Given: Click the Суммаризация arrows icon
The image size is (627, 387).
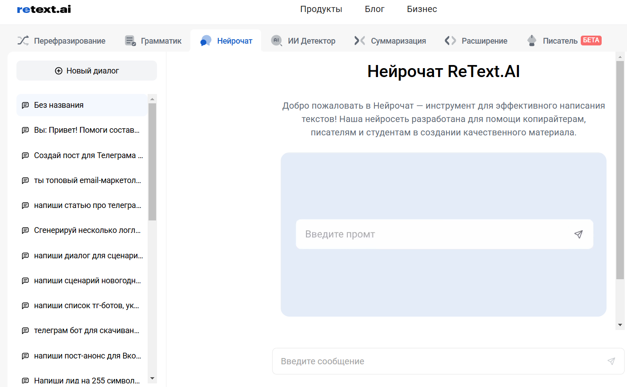Looking at the screenshot, I should (x=359, y=41).
